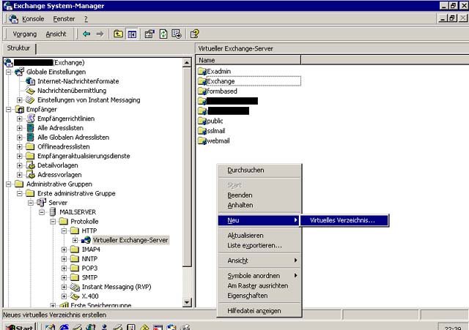Click the Empfängerrichtlinien icon in tree

[x=30, y=119]
